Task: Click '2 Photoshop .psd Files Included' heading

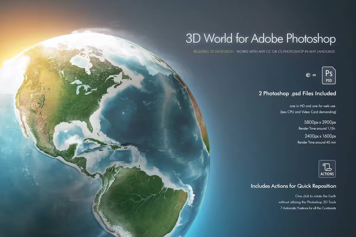Action: tap(297, 94)
